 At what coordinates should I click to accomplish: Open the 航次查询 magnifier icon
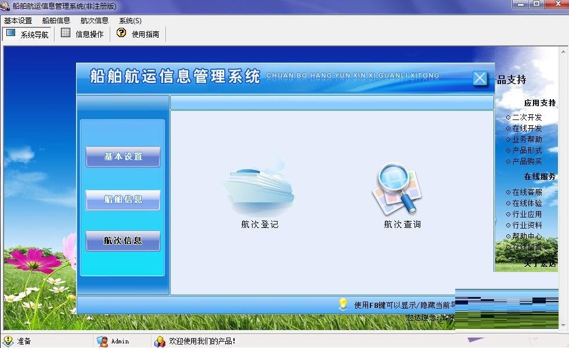coord(397,189)
